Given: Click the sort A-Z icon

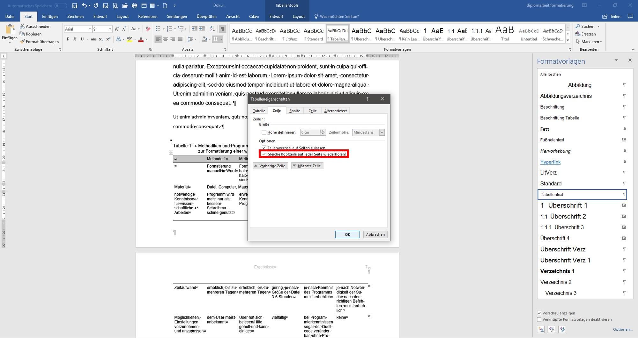Looking at the screenshot, I should (212, 29).
